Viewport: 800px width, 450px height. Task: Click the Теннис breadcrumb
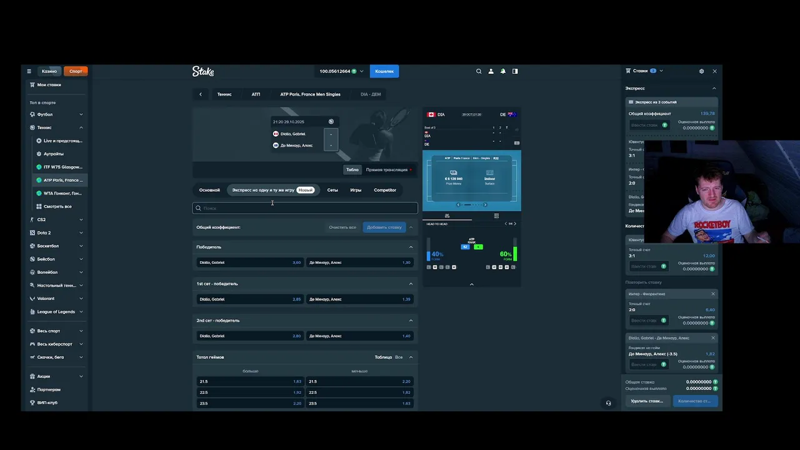click(224, 94)
